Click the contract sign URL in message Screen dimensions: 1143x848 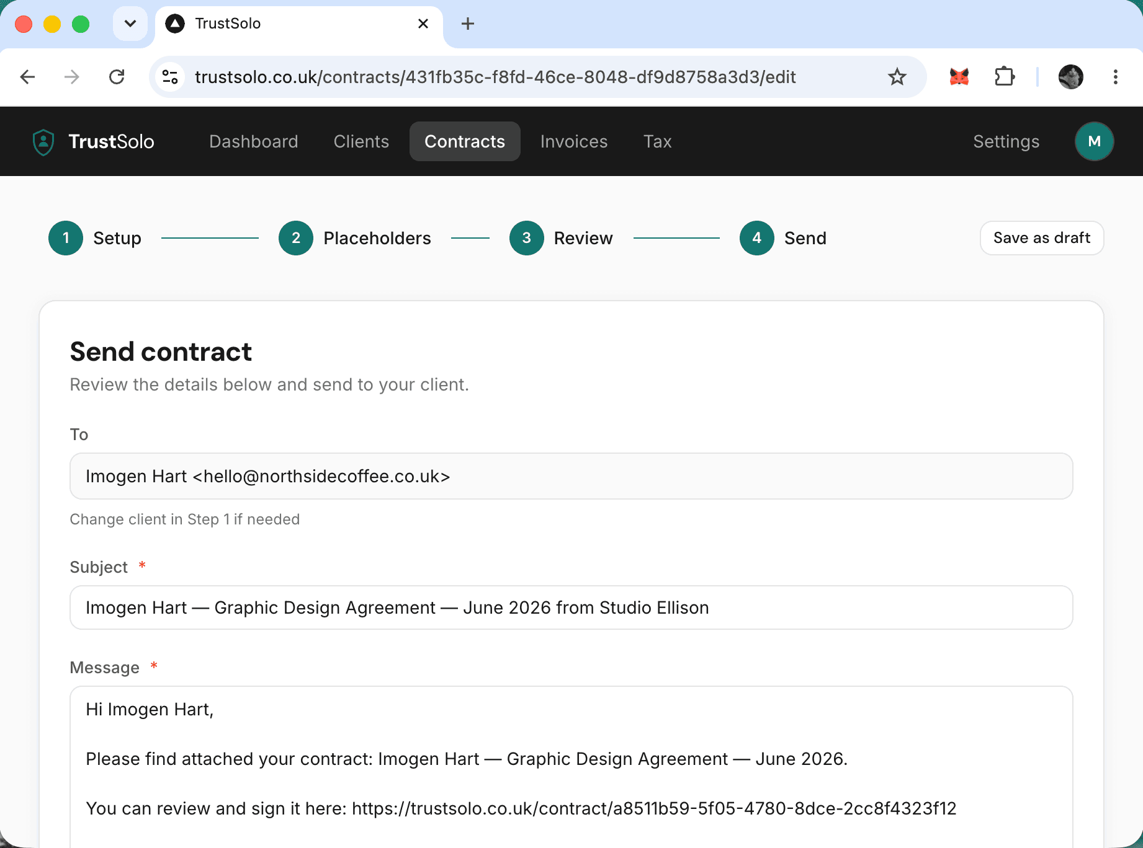point(654,808)
